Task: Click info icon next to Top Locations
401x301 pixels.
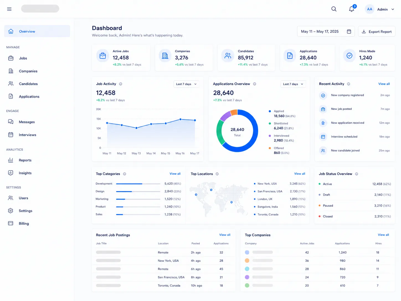Action: 217,174
